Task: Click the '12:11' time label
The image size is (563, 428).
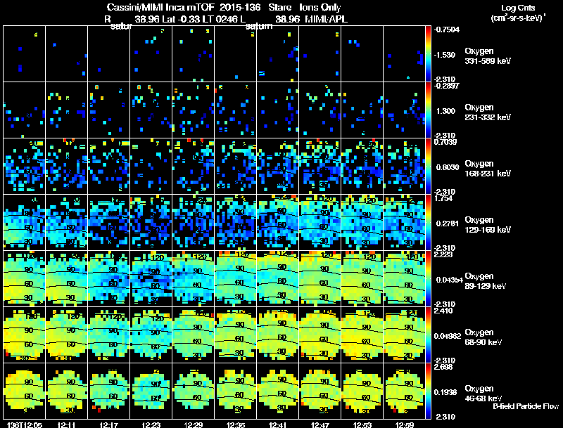Action: (x=66, y=424)
